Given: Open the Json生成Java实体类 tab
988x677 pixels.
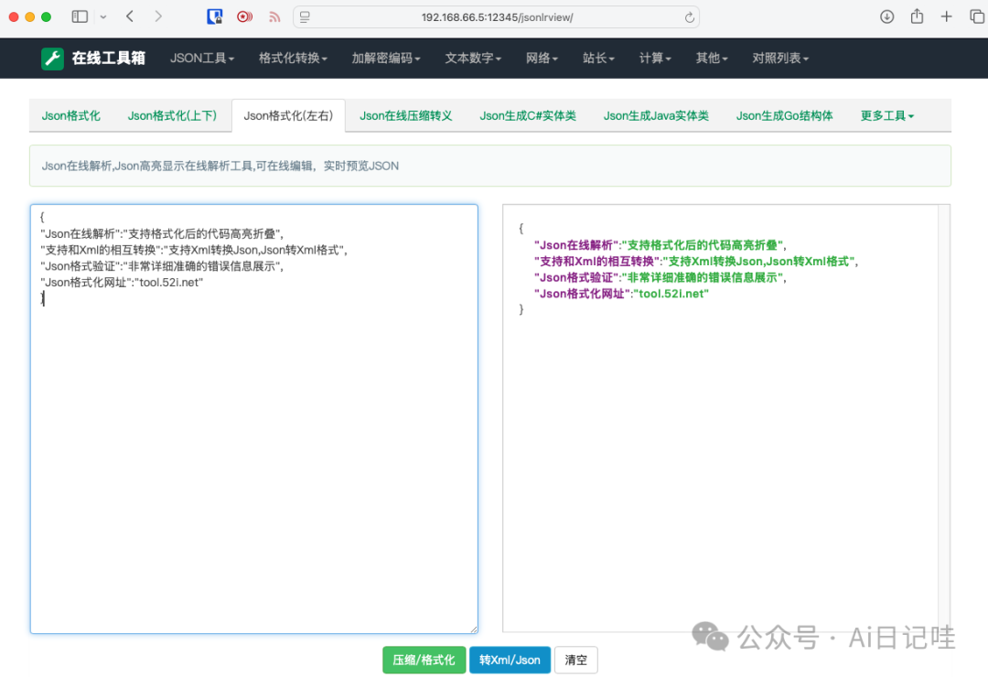Looking at the screenshot, I should [656, 116].
